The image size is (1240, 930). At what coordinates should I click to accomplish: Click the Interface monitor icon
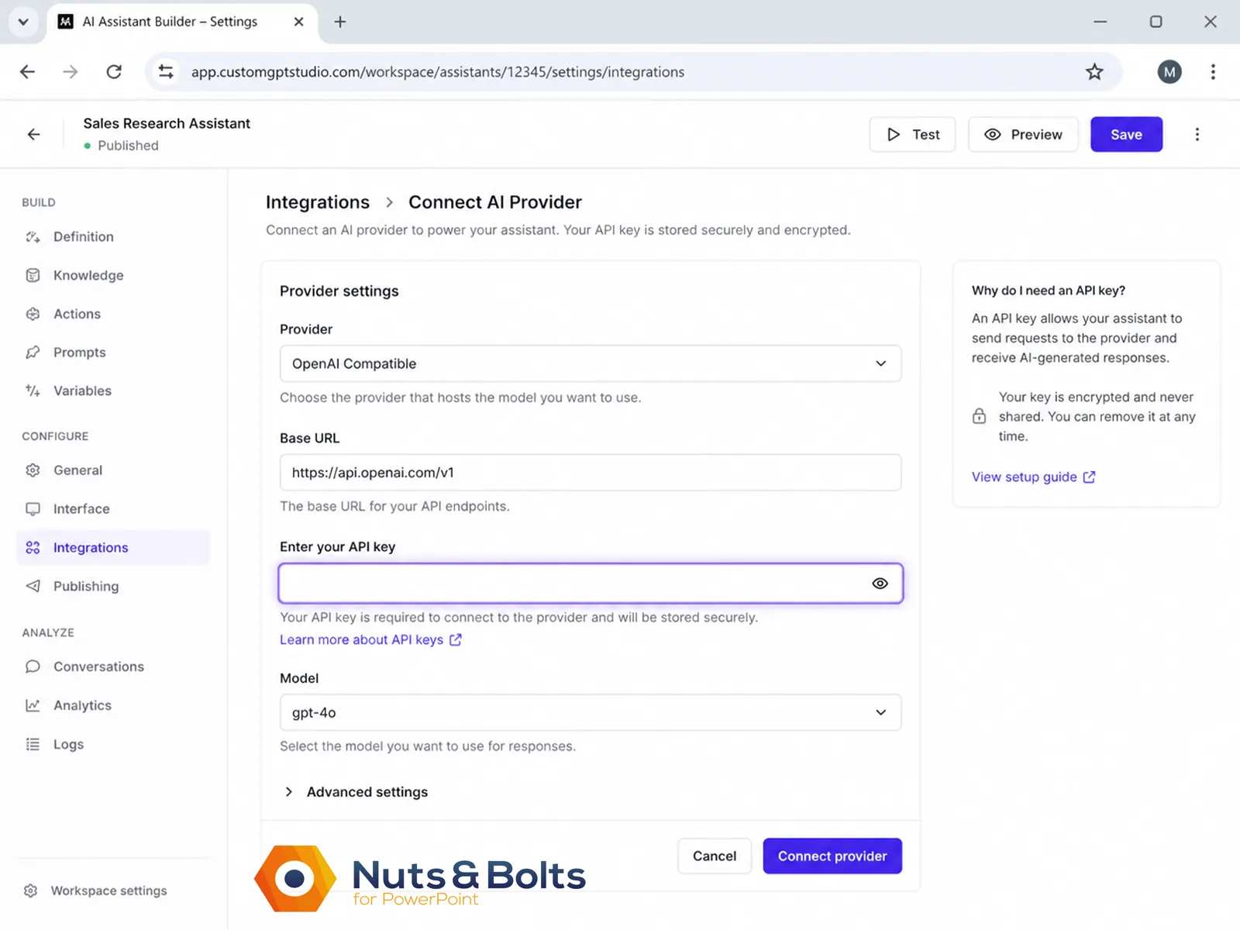33,509
